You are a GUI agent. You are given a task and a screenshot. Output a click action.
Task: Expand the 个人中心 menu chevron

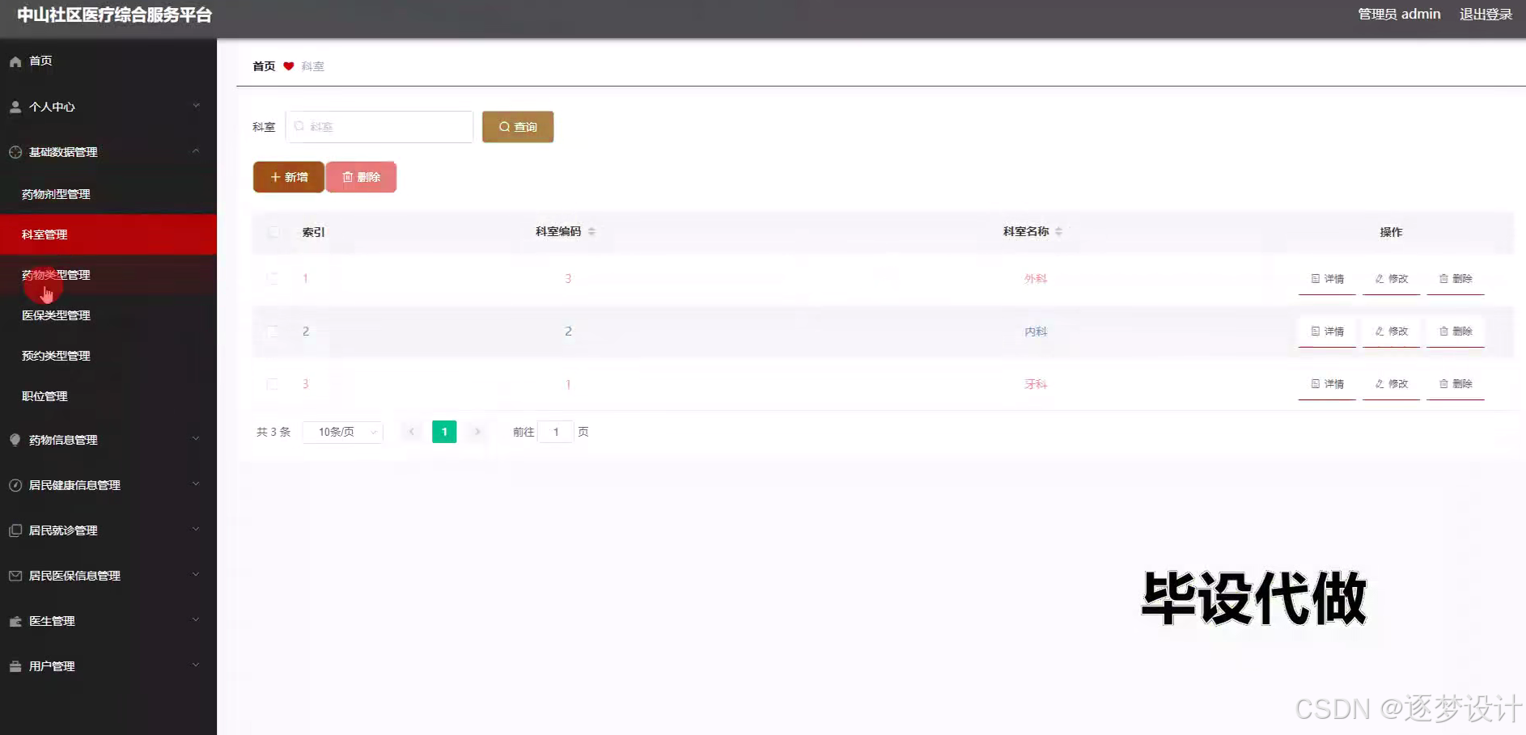pyautogui.click(x=196, y=106)
